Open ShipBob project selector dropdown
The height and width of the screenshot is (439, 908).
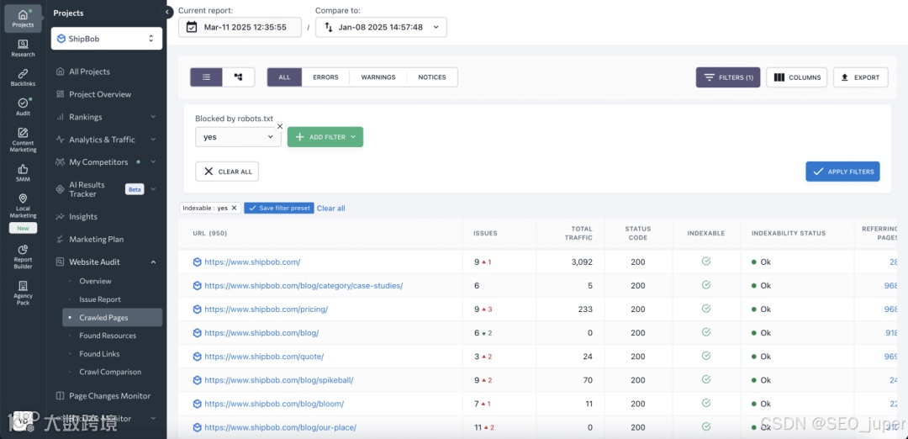(107, 38)
